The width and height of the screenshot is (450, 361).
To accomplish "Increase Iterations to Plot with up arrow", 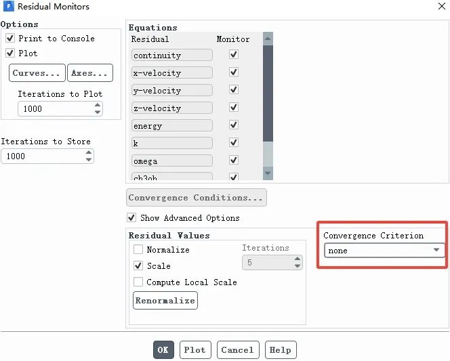I will [x=98, y=105].
